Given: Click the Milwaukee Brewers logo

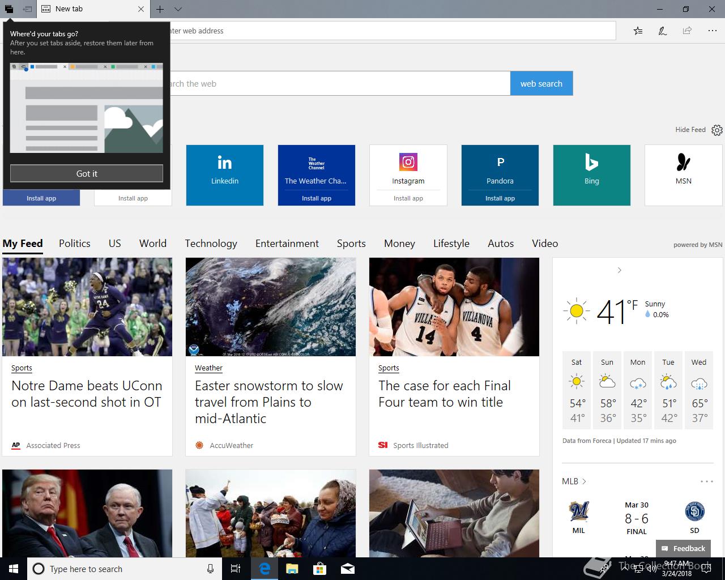Looking at the screenshot, I should (x=579, y=511).
